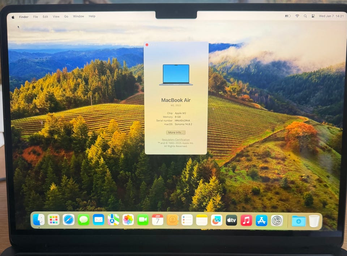Open Control Center
This screenshot has height=256, width=347.
click(x=313, y=16)
